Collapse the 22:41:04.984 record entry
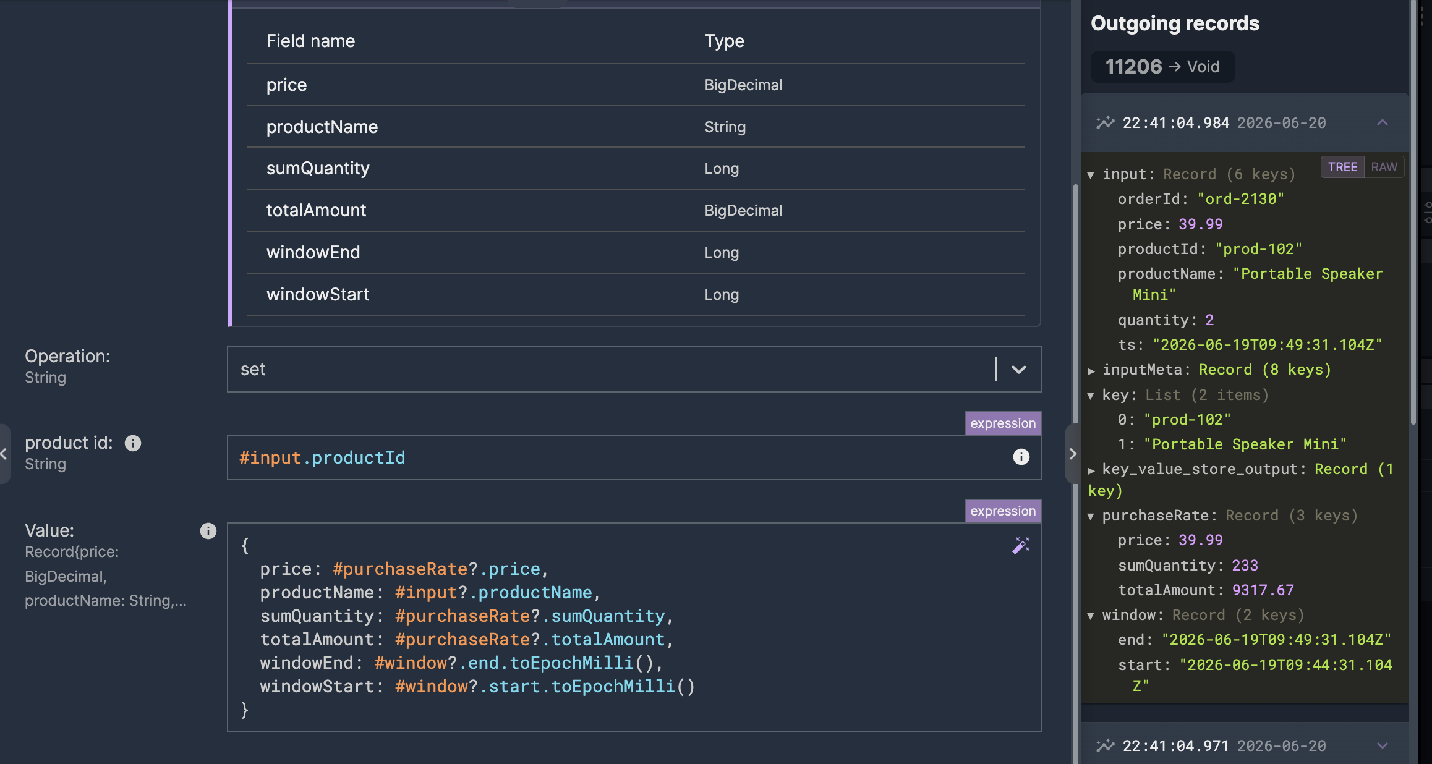 click(1383, 123)
